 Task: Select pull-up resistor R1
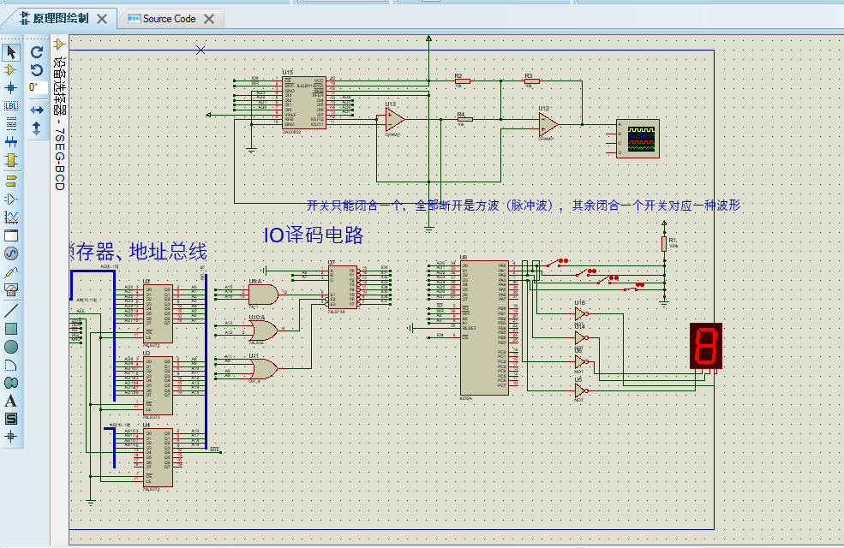(x=664, y=244)
